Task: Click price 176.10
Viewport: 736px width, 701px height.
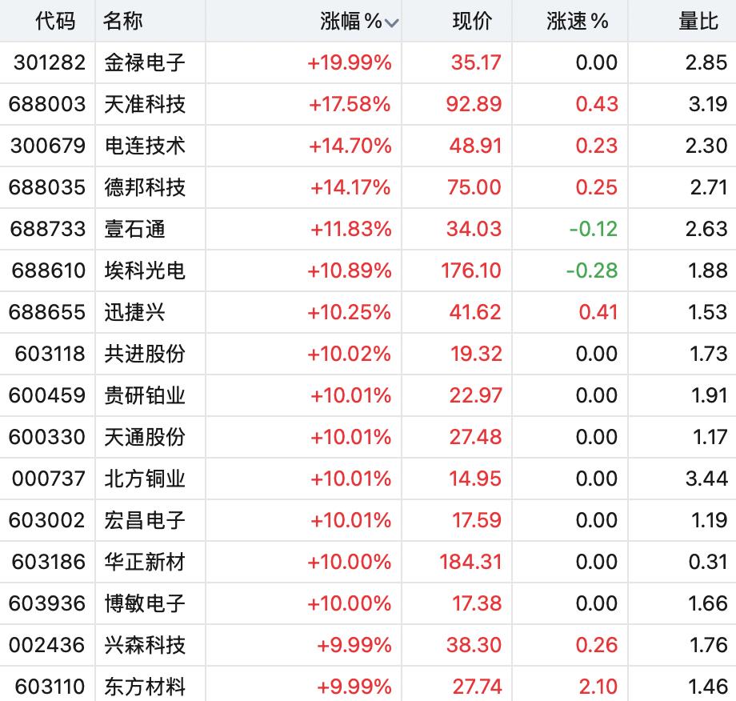Action: click(x=471, y=270)
